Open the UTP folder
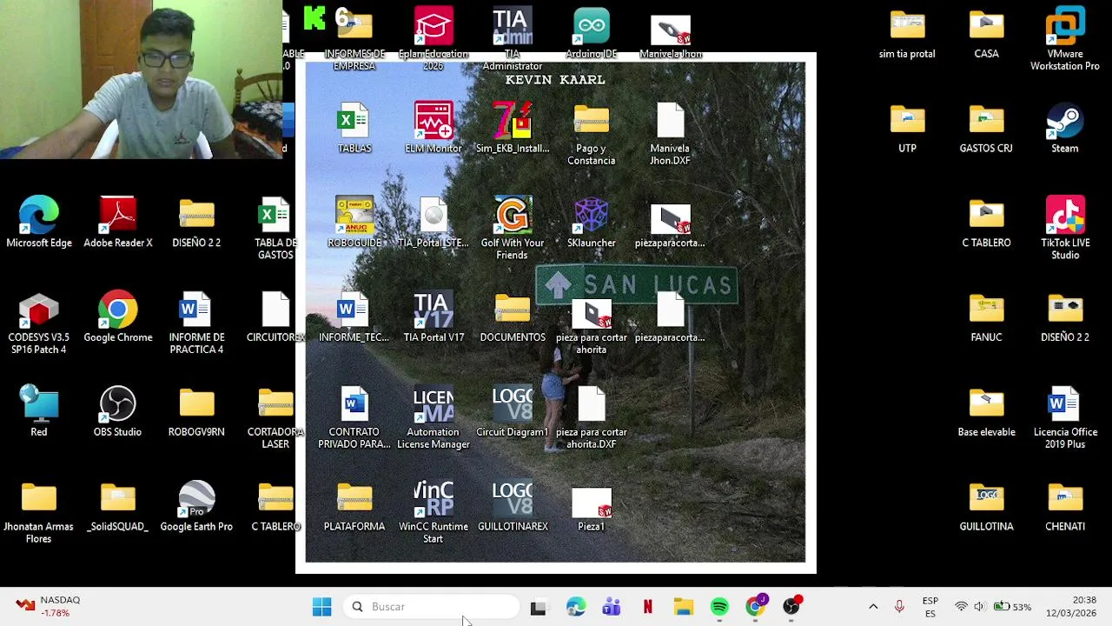 coord(907,128)
